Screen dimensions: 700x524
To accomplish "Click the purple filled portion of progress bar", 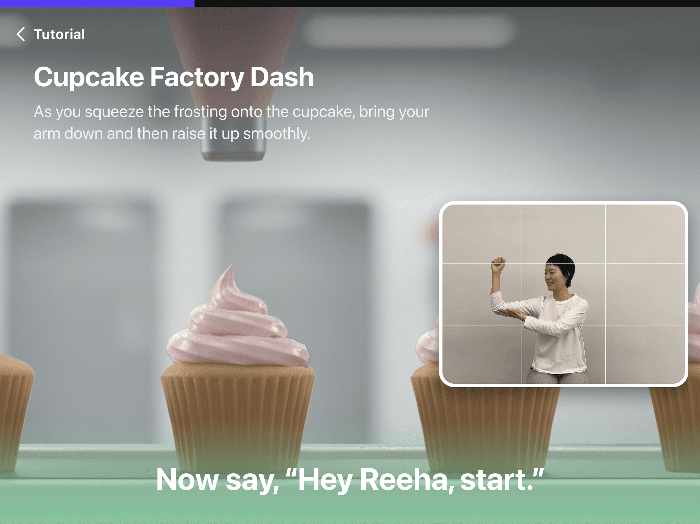I will (x=97, y=3).
